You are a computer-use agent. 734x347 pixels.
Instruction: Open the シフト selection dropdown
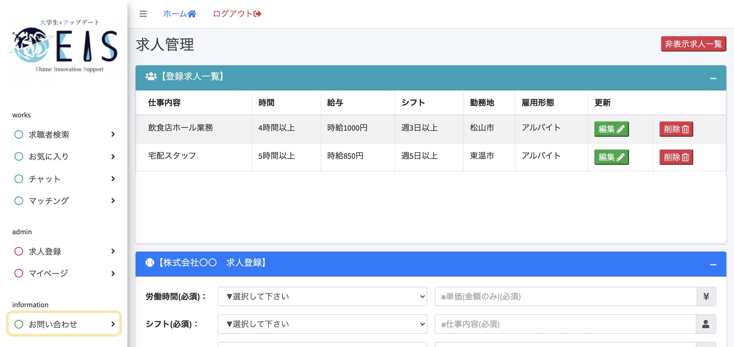coord(322,324)
